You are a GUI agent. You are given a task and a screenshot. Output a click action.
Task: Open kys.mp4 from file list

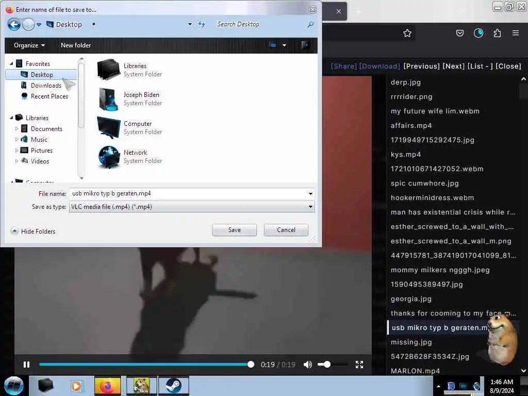(405, 154)
